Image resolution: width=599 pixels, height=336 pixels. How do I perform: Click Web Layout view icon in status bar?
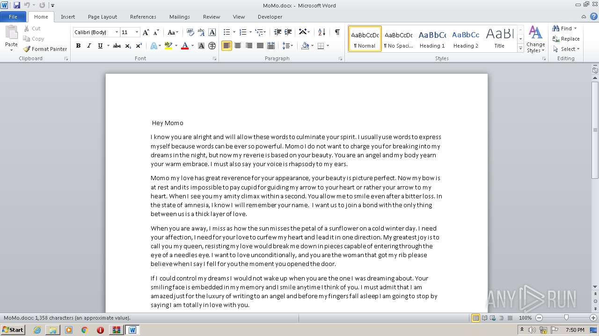pyautogui.click(x=493, y=318)
